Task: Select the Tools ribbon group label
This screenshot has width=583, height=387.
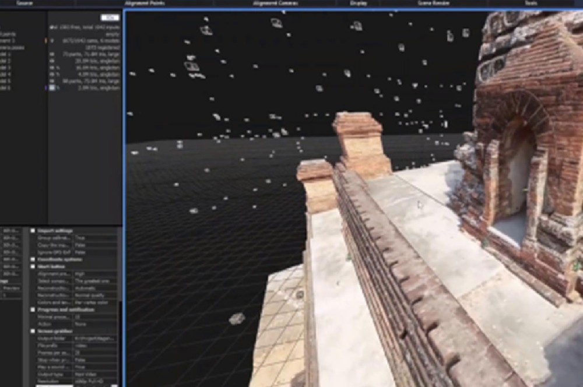Action: (x=531, y=3)
